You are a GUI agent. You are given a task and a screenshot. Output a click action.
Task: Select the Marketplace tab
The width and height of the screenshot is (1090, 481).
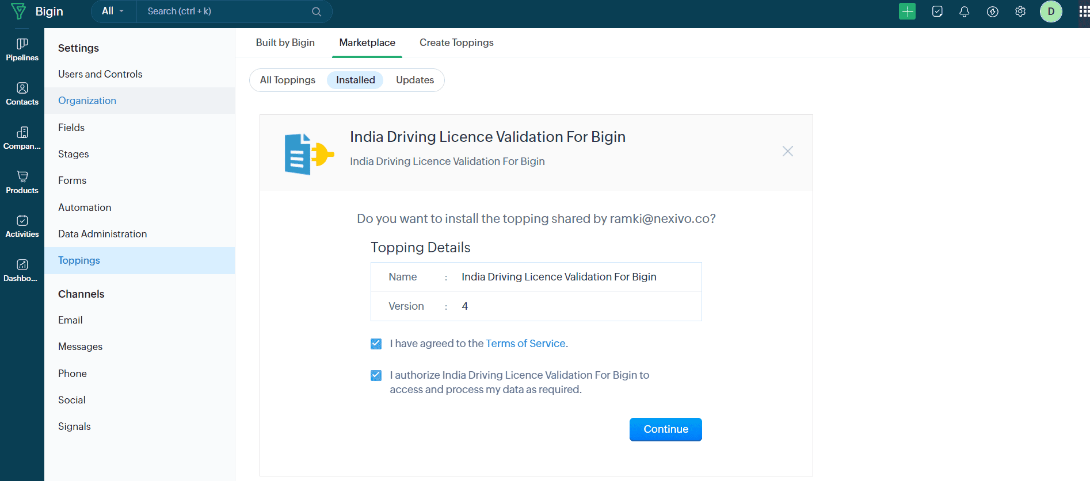pos(367,43)
